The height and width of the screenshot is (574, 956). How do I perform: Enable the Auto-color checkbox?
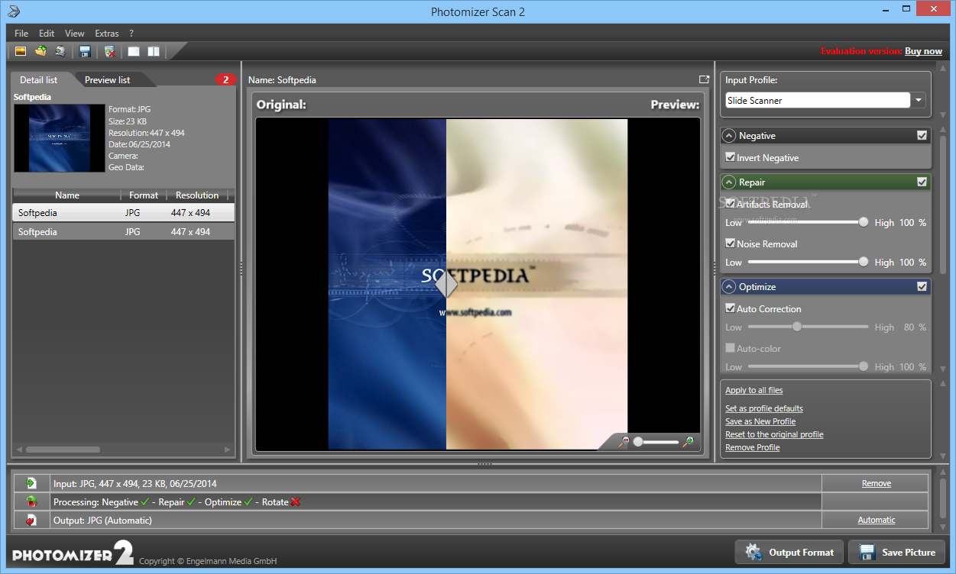(731, 349)
